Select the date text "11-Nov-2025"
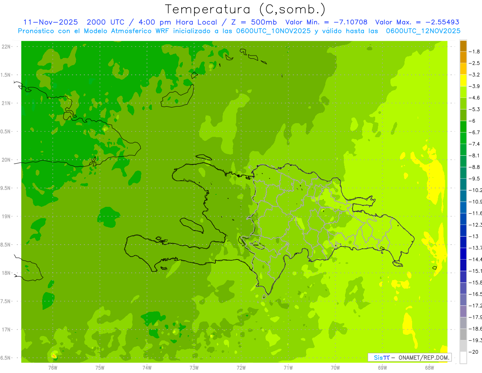Image resolution: width=482 pixels, height=373 pixels. click(x=51, y=22)
